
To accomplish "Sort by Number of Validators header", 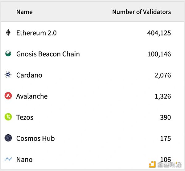I will pyautogui.click(x=141, y=12).
